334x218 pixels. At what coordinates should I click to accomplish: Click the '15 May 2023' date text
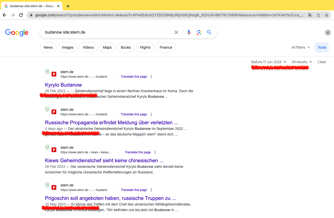[x=55, y=204]
